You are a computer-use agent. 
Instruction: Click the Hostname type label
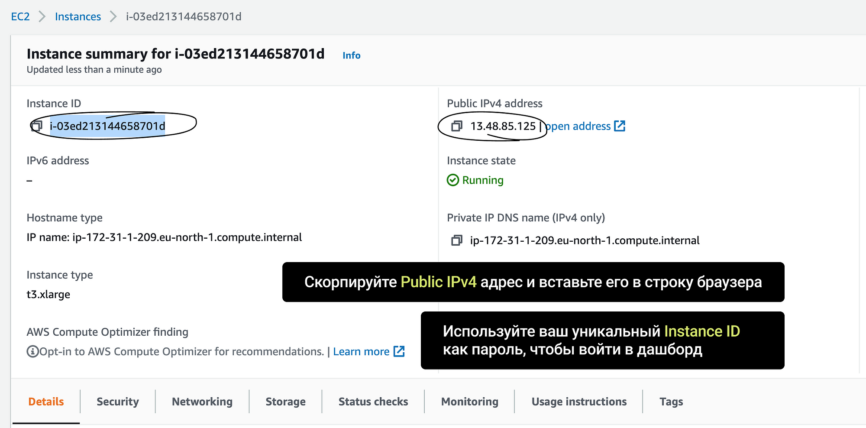tap(65, 218)
